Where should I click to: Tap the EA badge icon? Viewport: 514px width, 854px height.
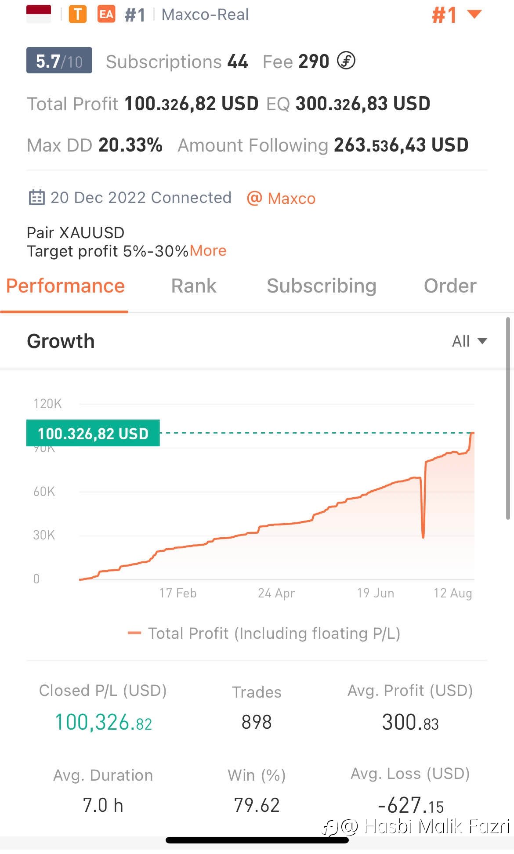[106, 14]
